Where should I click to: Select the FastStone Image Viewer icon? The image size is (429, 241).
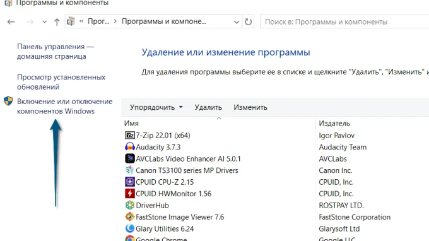tap(130, 217)
